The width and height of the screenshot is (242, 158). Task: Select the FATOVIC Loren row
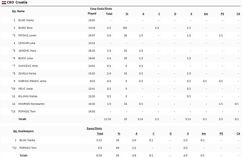pyautogui.click(x=121, y=35)
